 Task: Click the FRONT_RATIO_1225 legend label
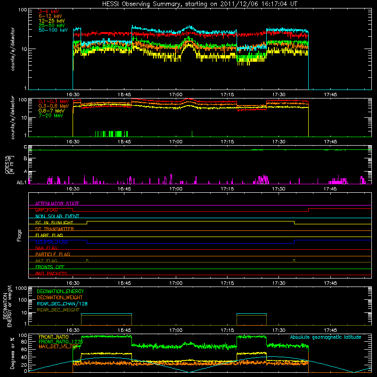61,342
